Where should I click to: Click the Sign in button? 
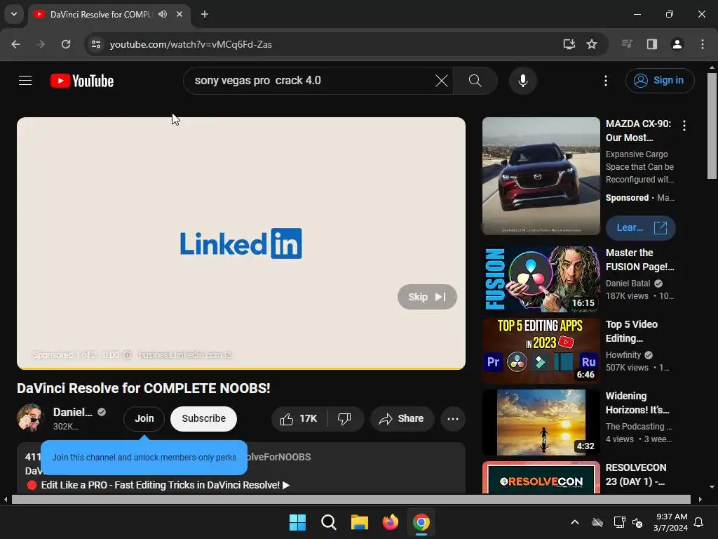[659, 81]
